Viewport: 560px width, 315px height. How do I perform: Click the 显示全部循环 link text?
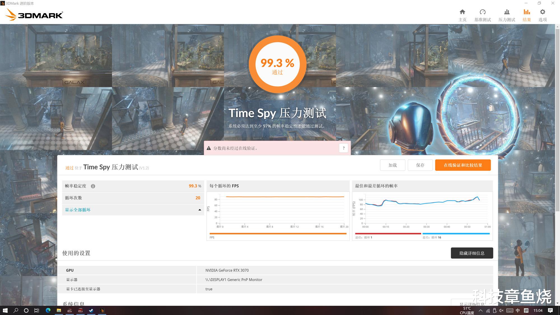point(78,210)
